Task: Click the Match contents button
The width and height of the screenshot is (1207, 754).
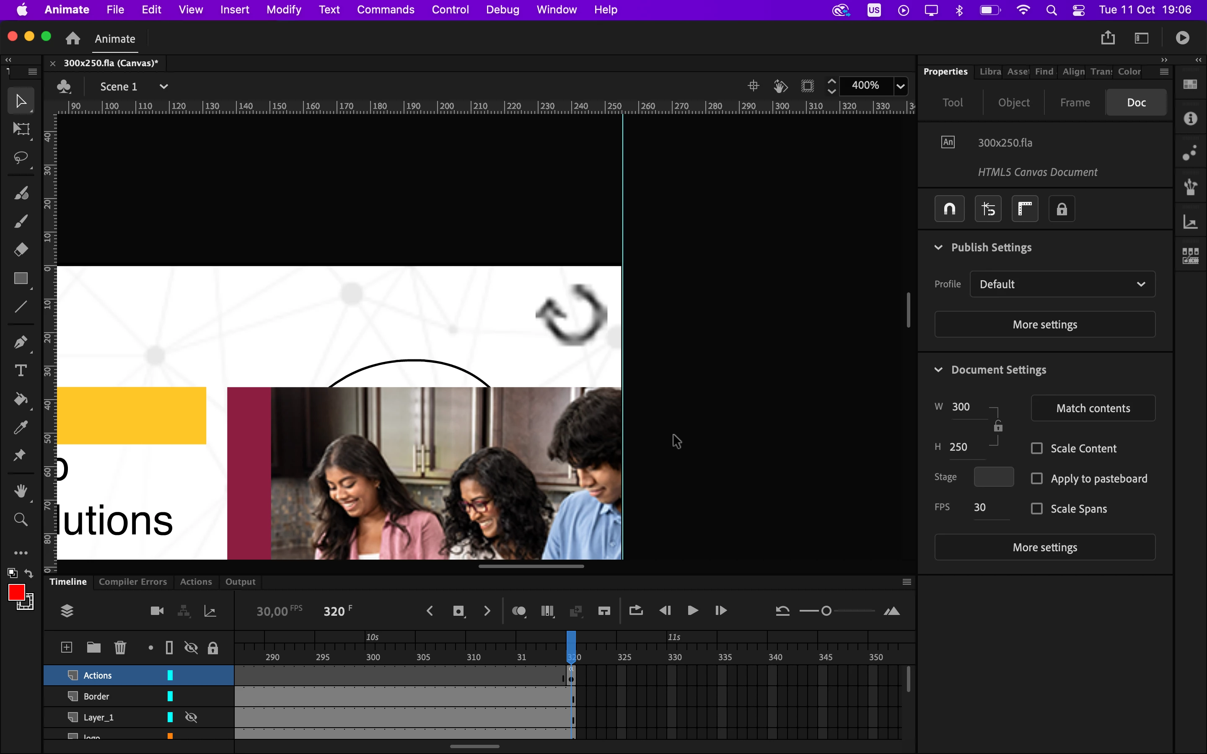Action: point(1093,408)
